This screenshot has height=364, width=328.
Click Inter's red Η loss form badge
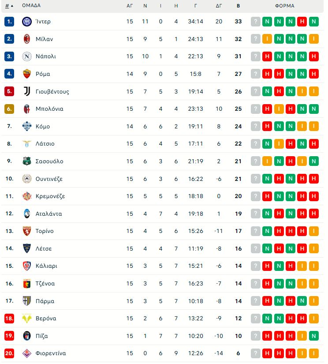302,22
